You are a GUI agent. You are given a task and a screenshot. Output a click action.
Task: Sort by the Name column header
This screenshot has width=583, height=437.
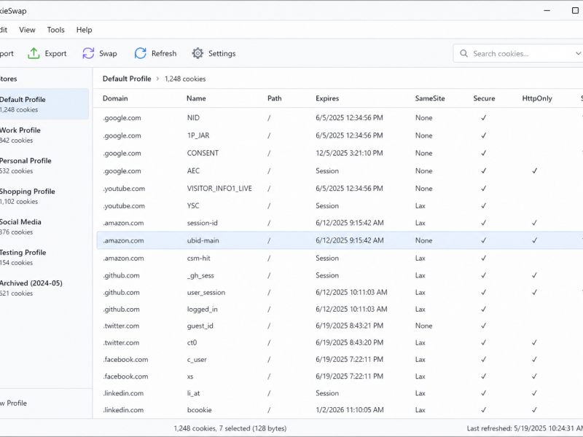(x=196, y=98)
